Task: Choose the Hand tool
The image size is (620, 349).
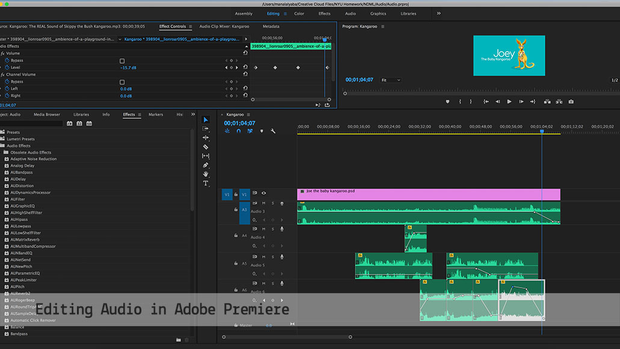Action: 206,174
